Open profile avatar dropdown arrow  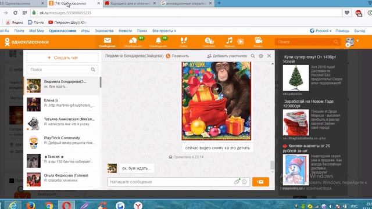pyautogui.click(x=357, y=41)
